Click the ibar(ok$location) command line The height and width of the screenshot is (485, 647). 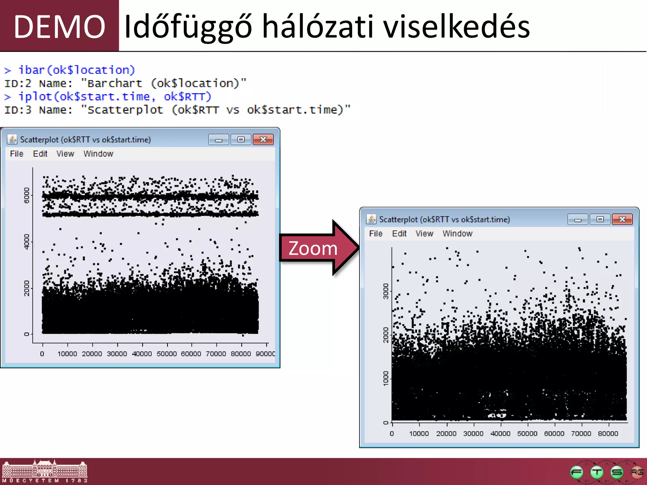click(x=70, y=70)
